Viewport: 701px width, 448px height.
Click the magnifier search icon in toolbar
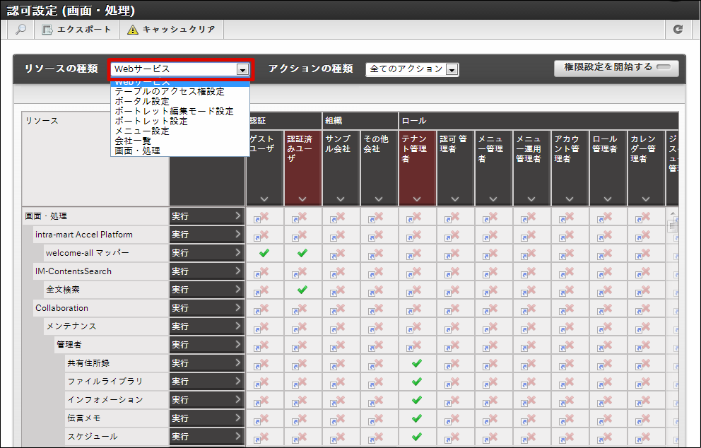pos(21,30)
